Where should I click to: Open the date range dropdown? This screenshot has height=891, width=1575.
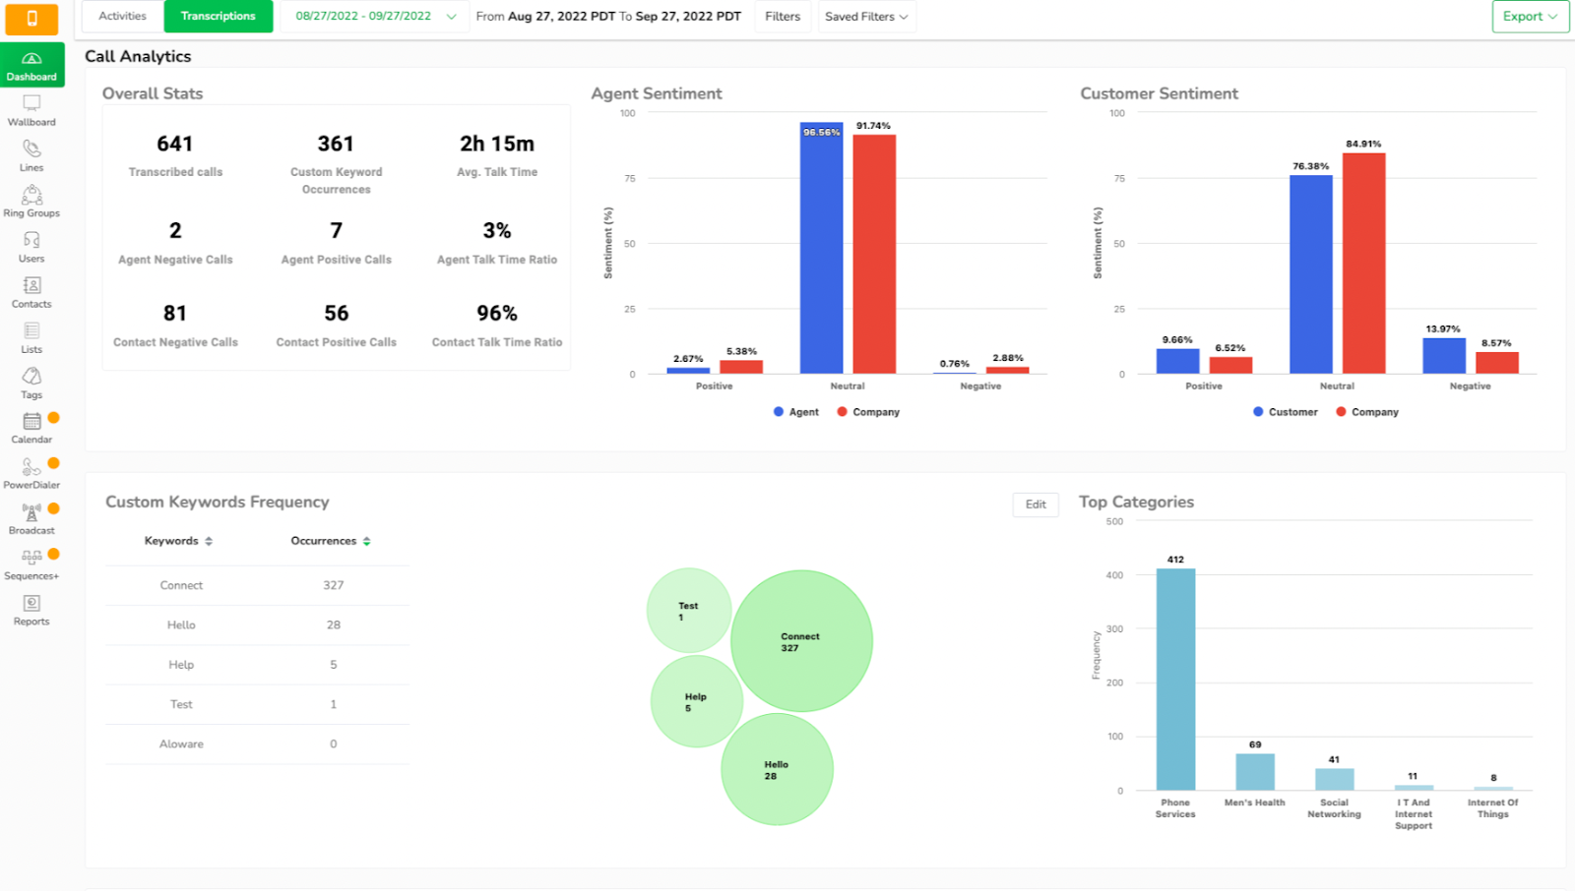tap(375, 17)
